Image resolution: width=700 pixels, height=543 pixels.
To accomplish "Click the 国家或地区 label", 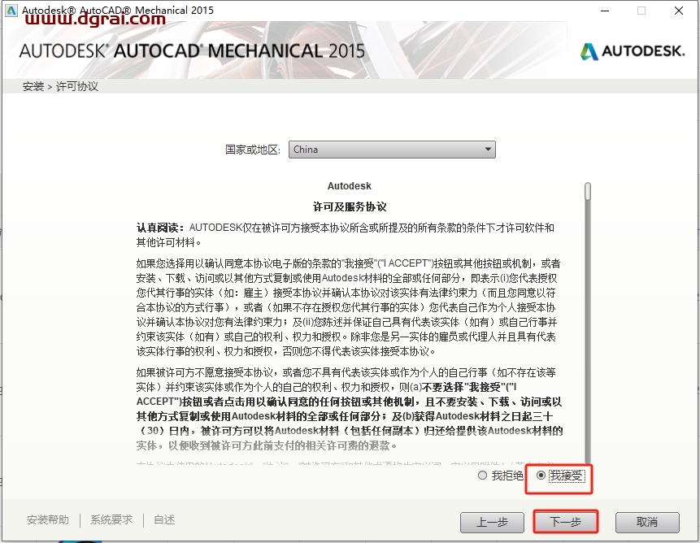I will click(x=253, y=150).
